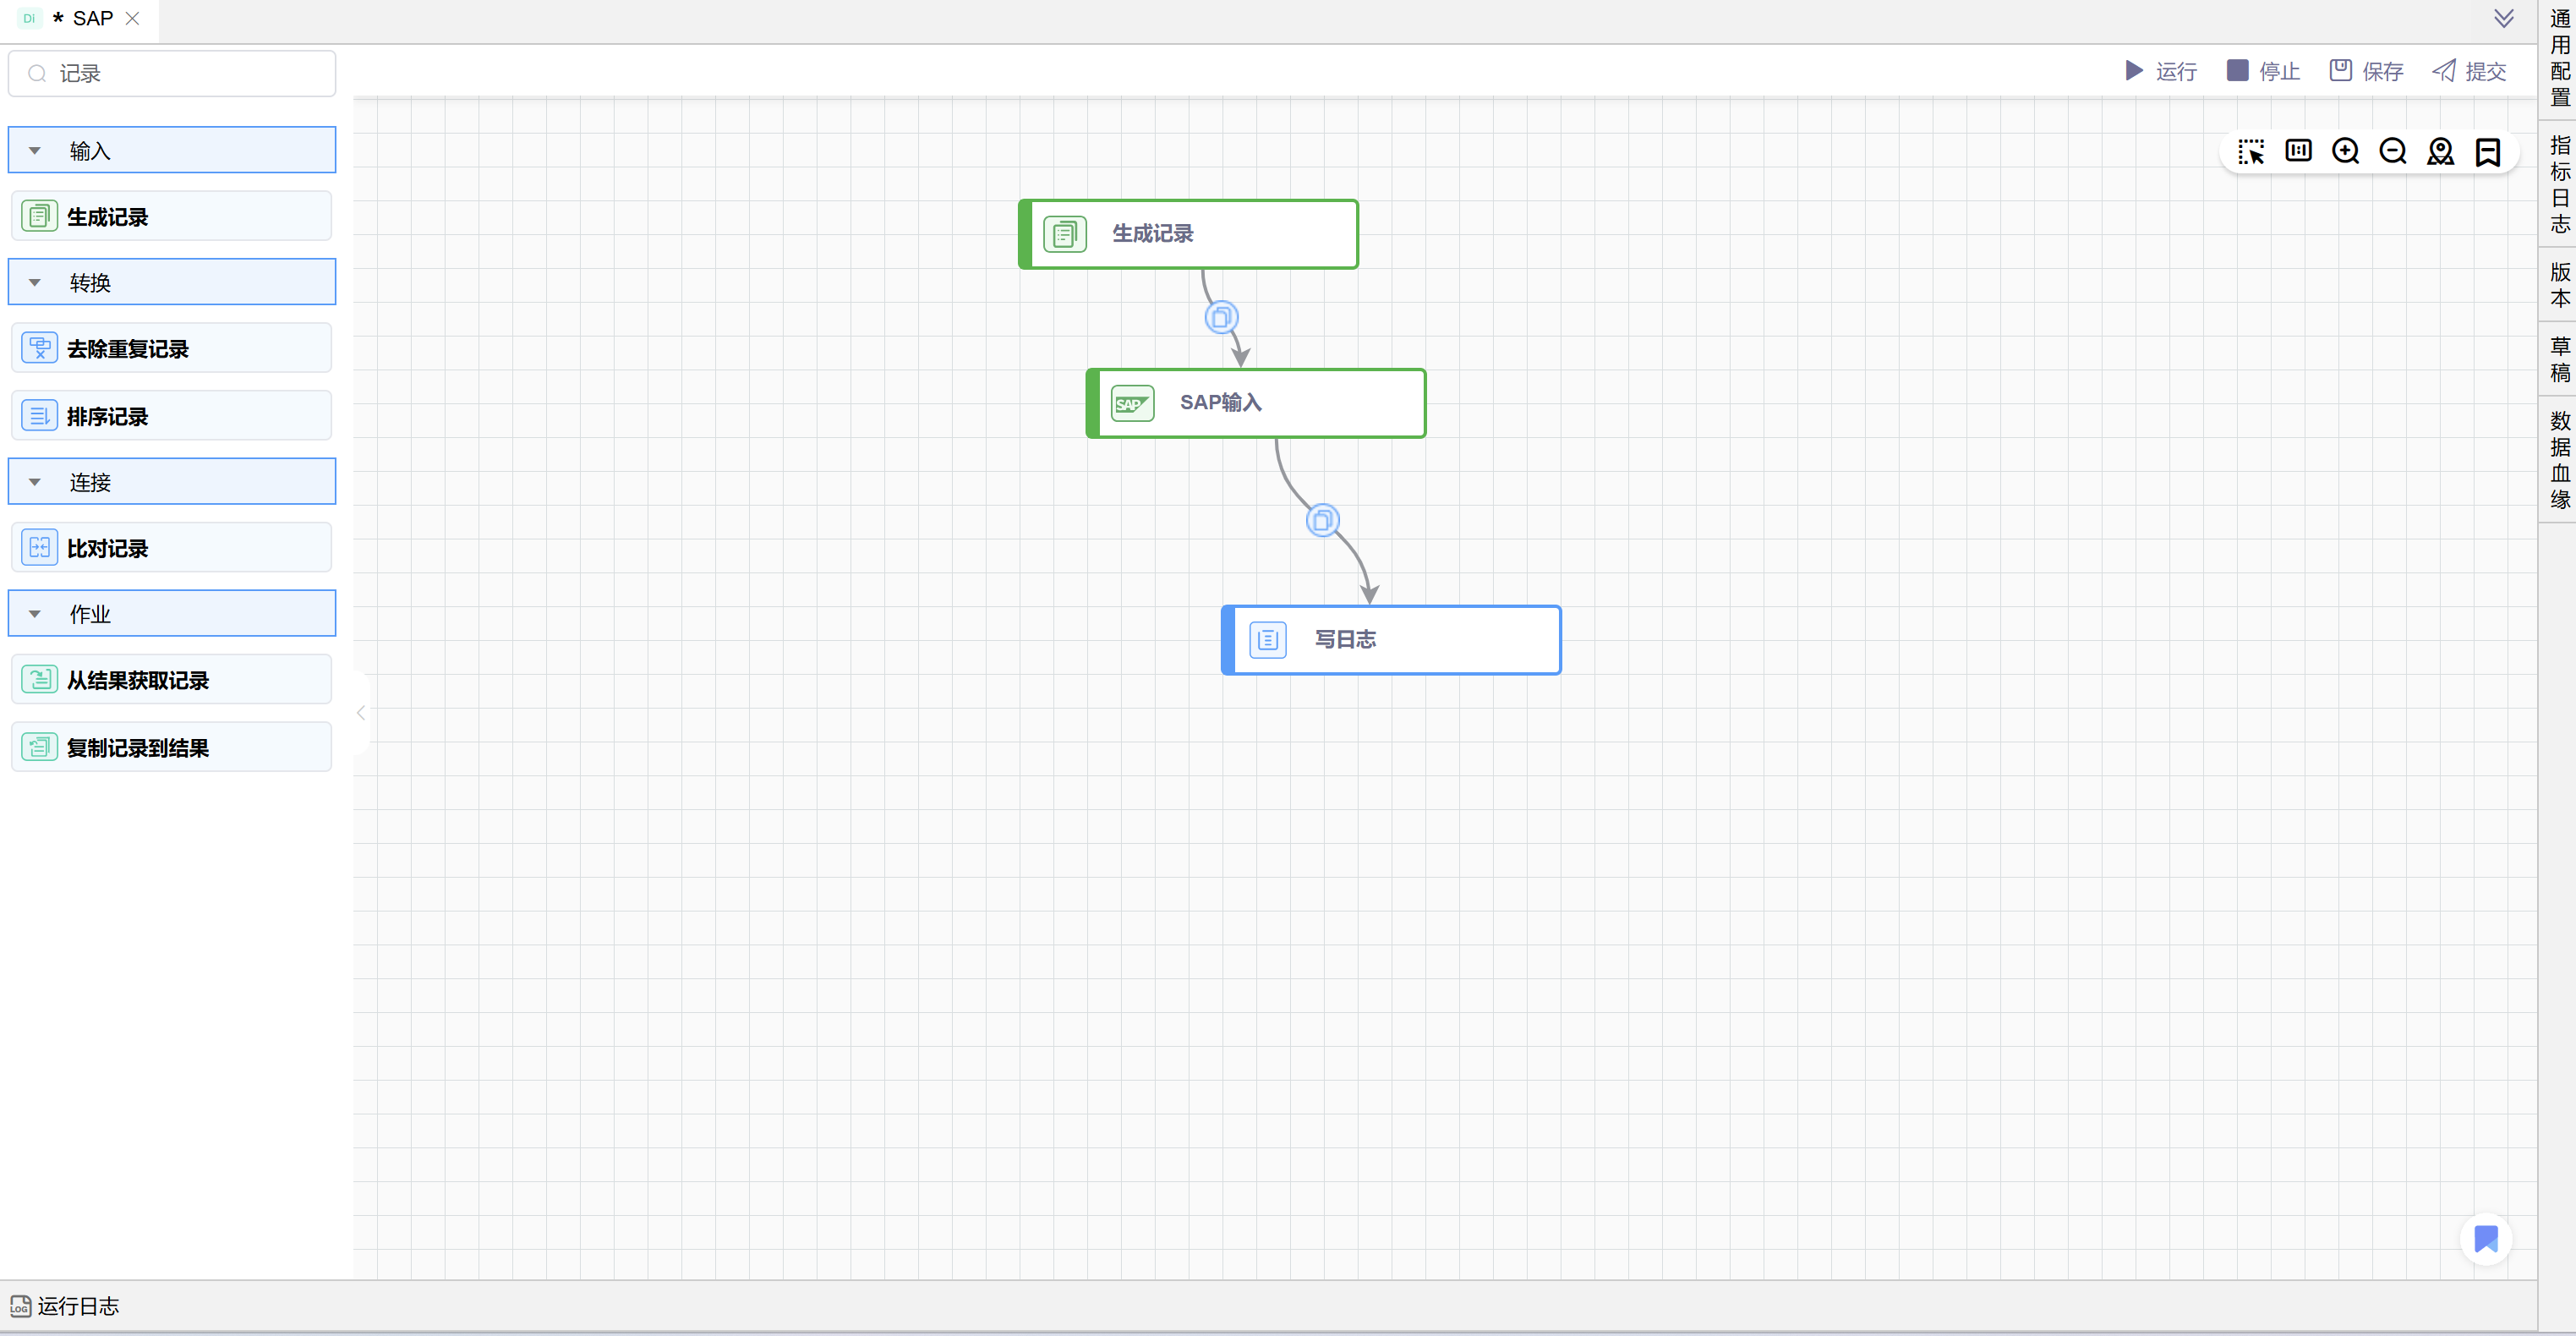Viewport: 2576px width, 1336px height.
Task: Click the fit-to-canvas icon in toolbar
Action: 2298,151
